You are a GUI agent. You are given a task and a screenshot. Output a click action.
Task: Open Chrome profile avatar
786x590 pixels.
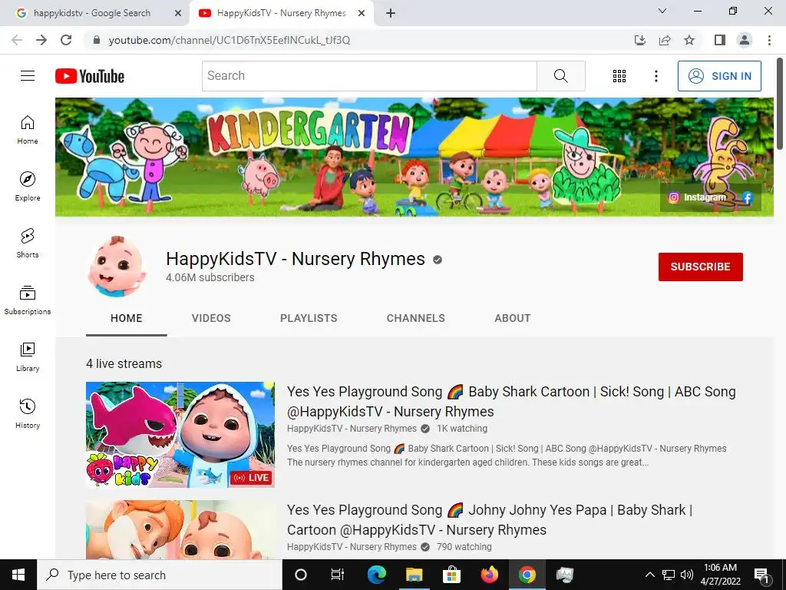pyautogui.click(x=745, y=40)
